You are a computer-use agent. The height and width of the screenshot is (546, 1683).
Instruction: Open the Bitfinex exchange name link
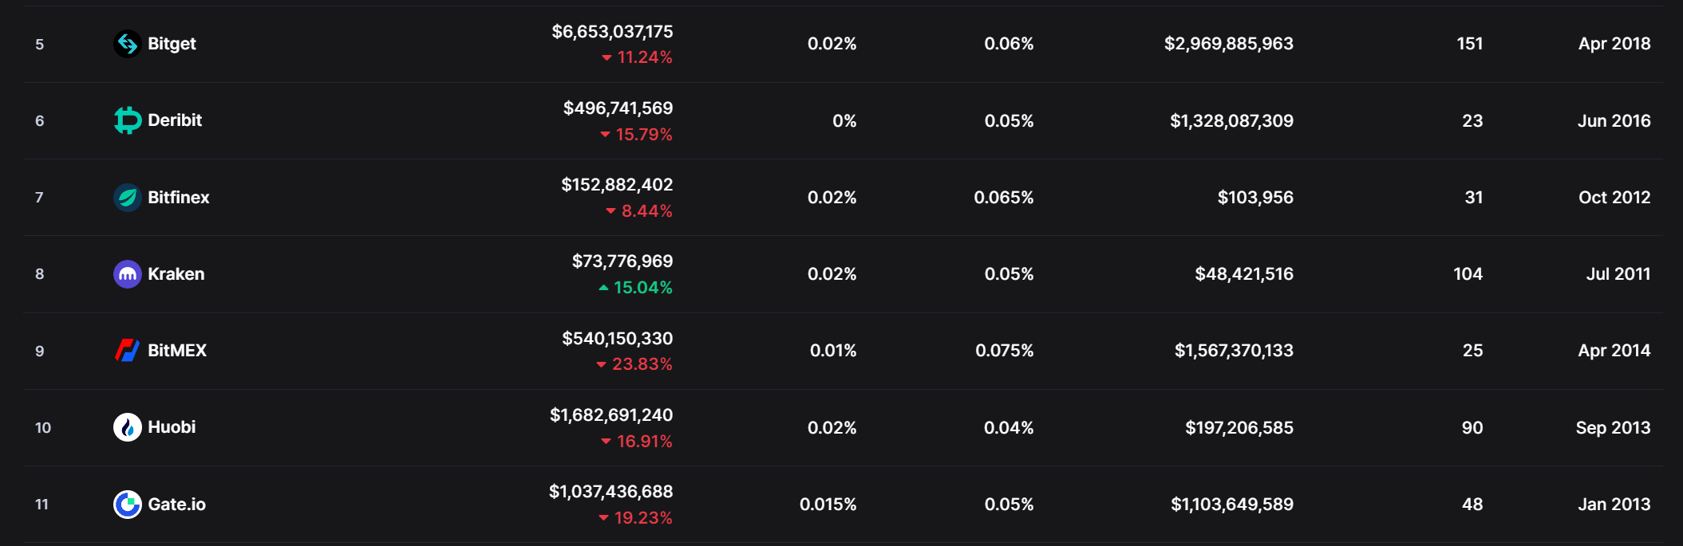pyautogui.click(x=179, y=198)
